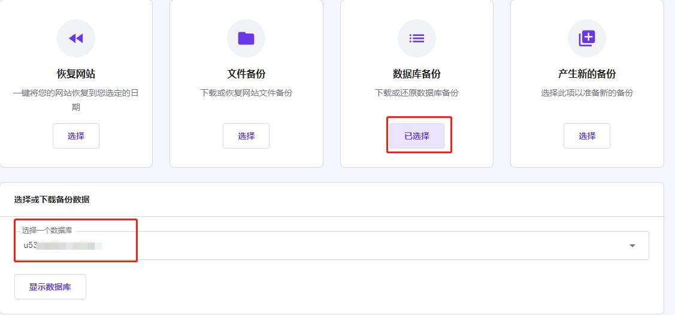675x315 pixels.
Task: Click the 恢复网站 card title
Action: coord(75,74)
